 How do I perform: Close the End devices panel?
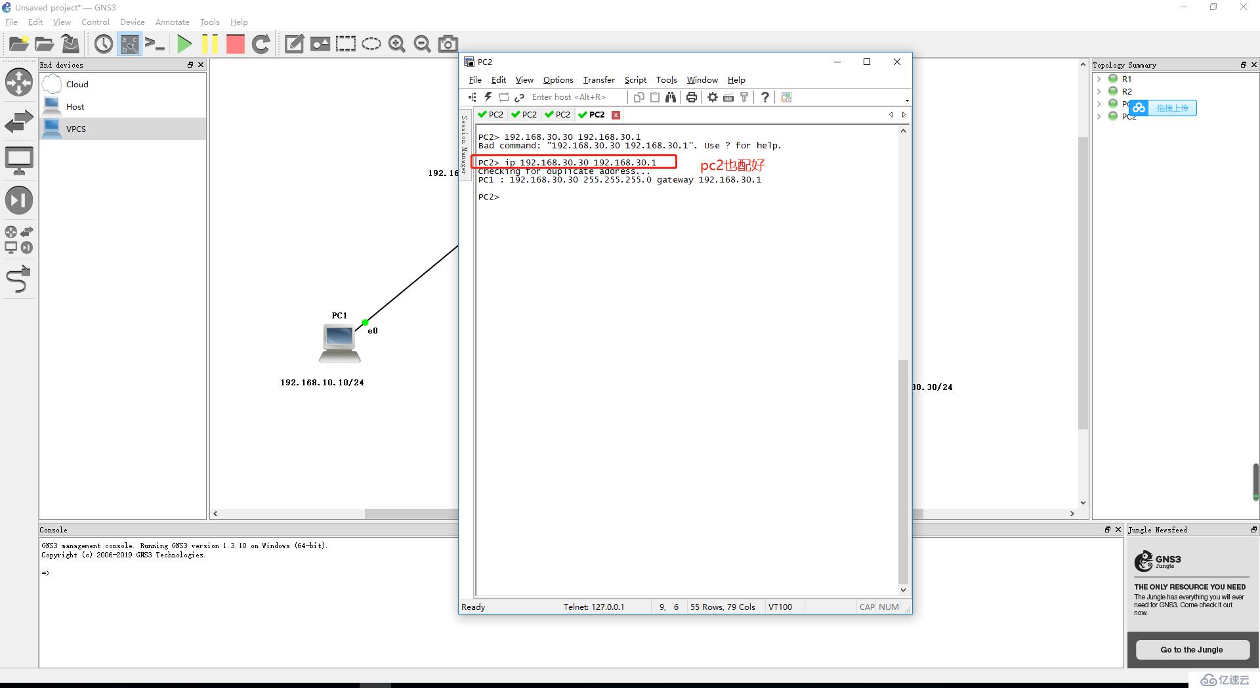pos(201,65)
